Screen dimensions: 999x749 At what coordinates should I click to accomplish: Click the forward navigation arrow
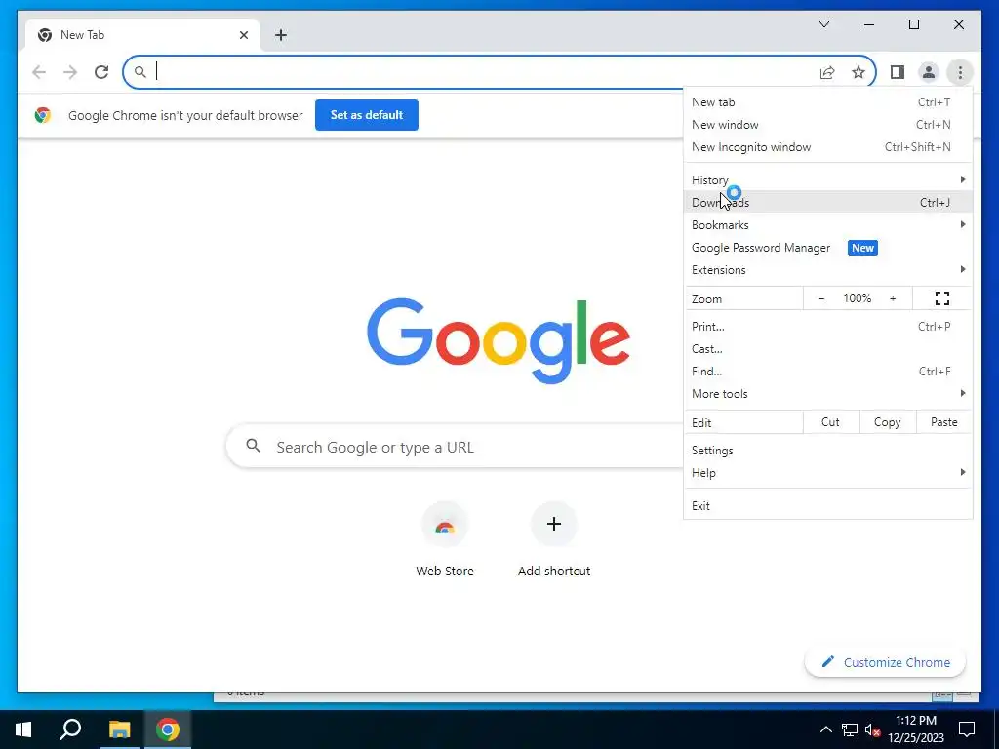click(70, 72)
